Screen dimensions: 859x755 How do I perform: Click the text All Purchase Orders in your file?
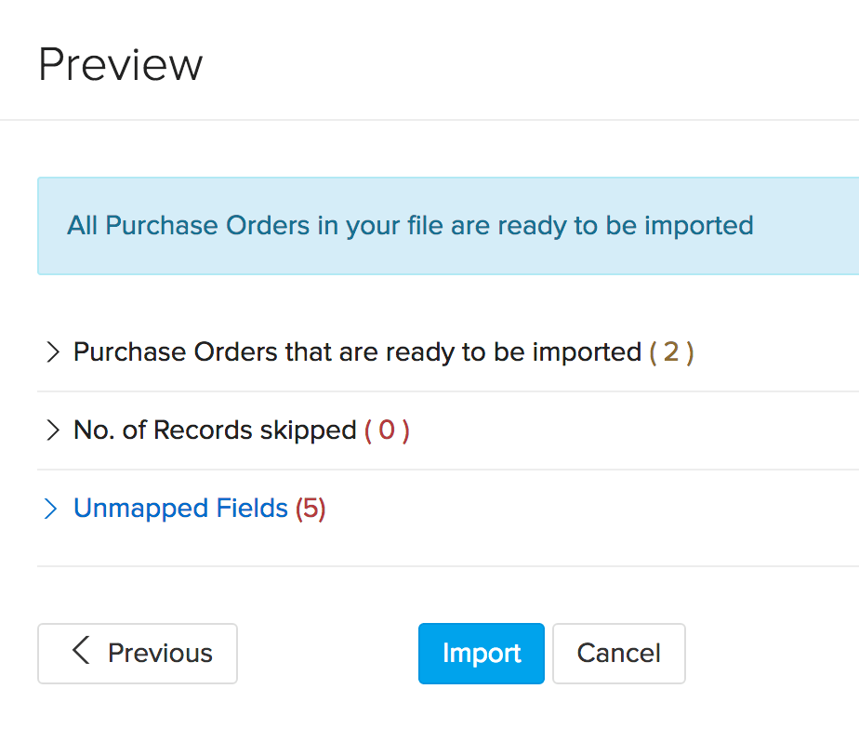(x=410, y=226)
